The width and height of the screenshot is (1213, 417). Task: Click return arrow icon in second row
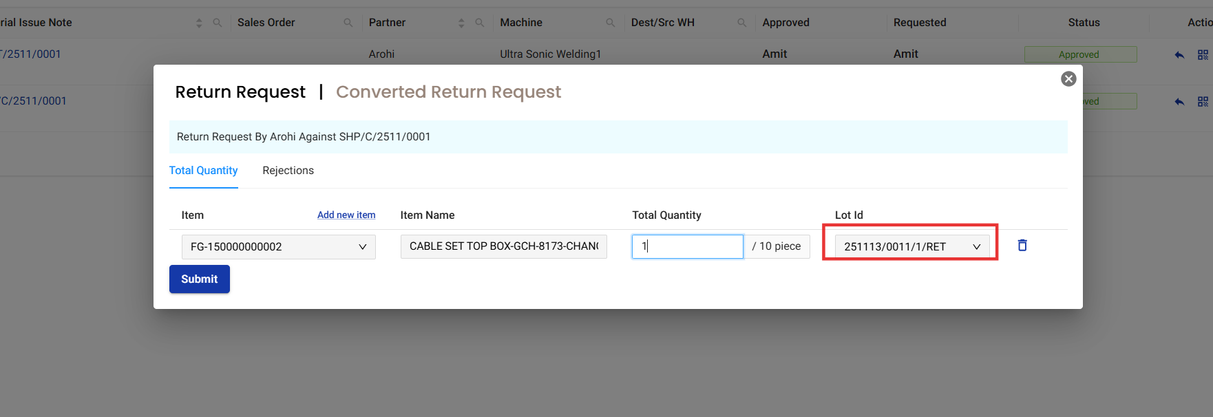1179,102
